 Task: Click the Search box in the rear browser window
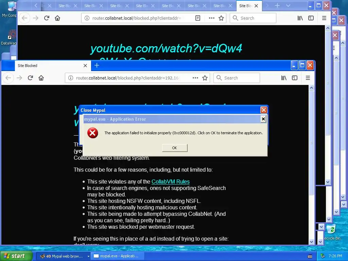253,18
